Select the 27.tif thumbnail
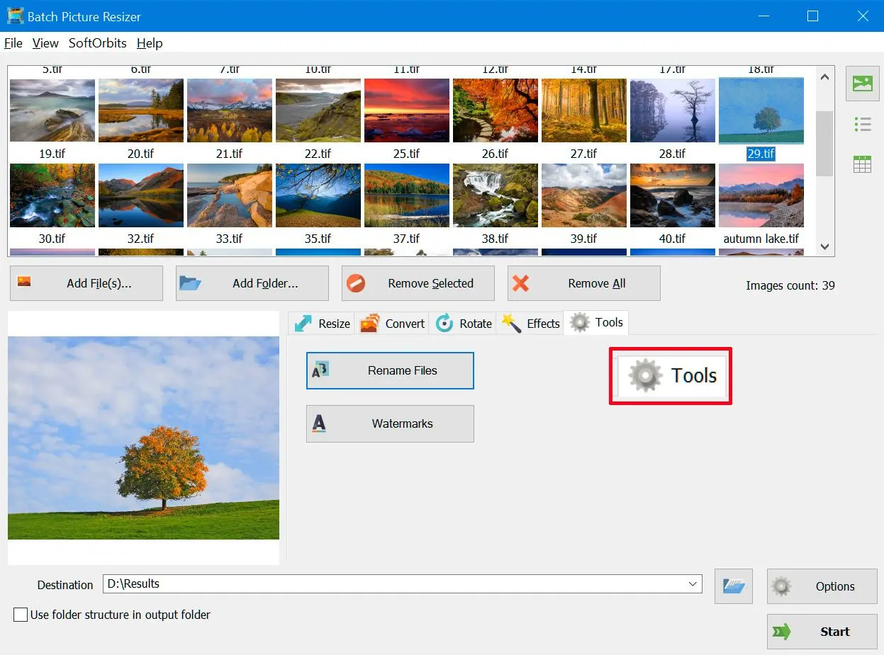 (x=584, y=195)
